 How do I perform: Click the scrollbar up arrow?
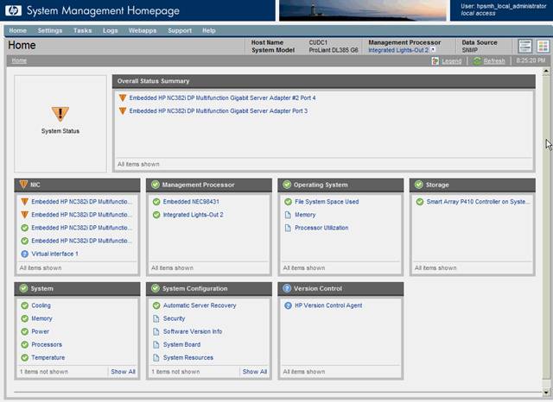[546, 72]
